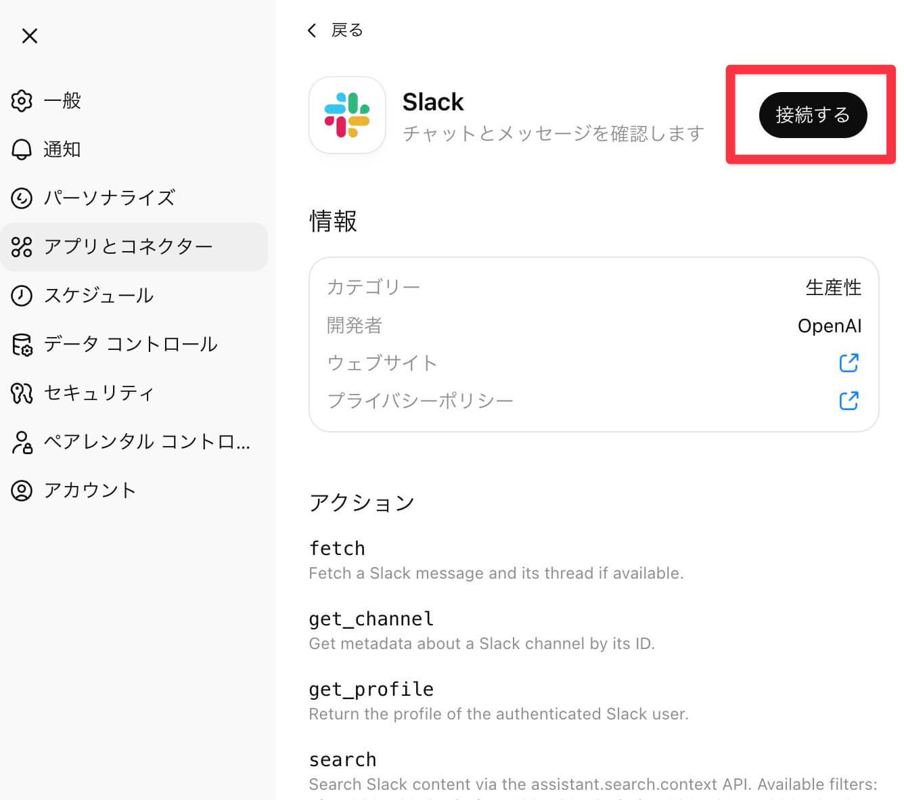Image resolution: width=904 pixels, height=800 pixels.
Task: Click the セキュリティ icon in sidebar
Action: [x=22, y=393]
